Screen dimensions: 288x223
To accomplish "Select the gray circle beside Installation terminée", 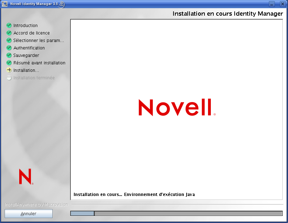I will [x=9, y=78].
